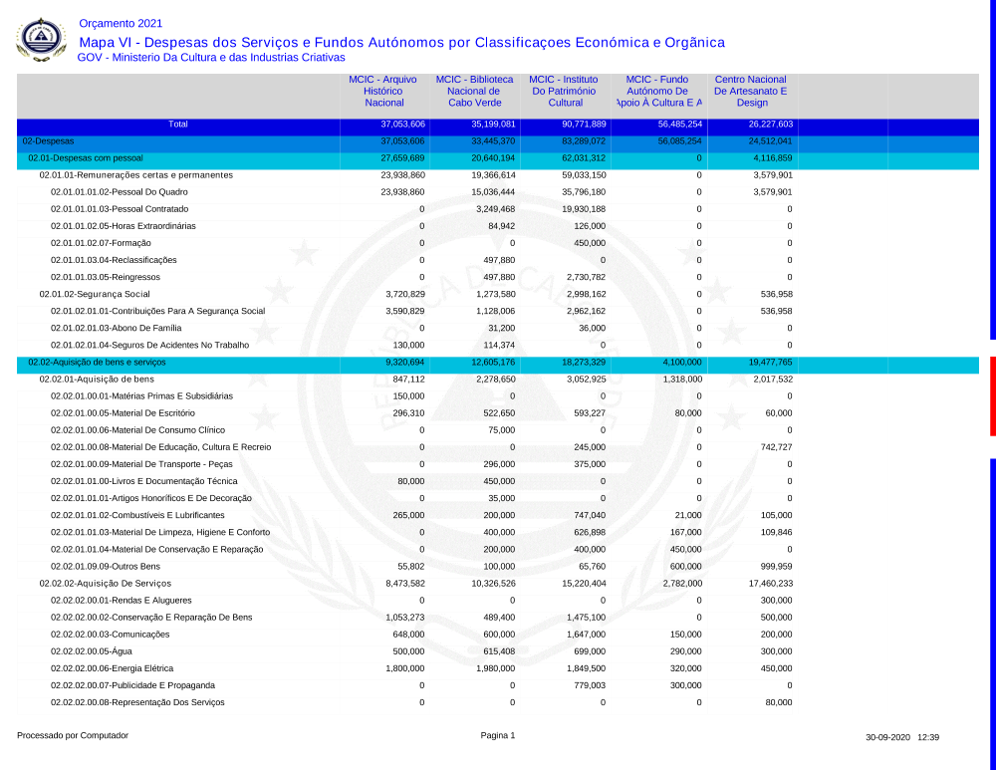Select the 'MCIC - Arquivo Histórico Nacional' column header

383,91
